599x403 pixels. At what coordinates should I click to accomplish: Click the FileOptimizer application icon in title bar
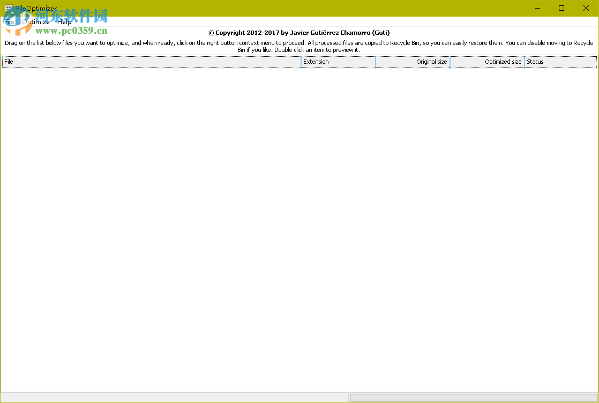(8, 8)
